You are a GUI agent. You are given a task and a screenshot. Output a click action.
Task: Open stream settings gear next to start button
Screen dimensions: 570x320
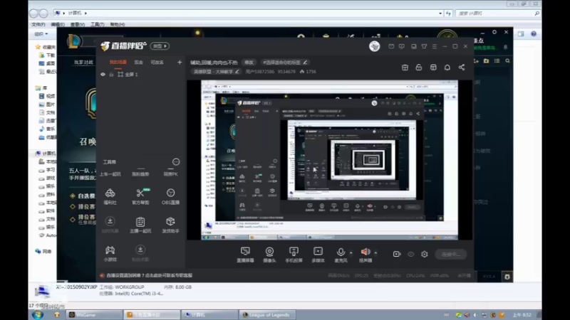(425, 255)
